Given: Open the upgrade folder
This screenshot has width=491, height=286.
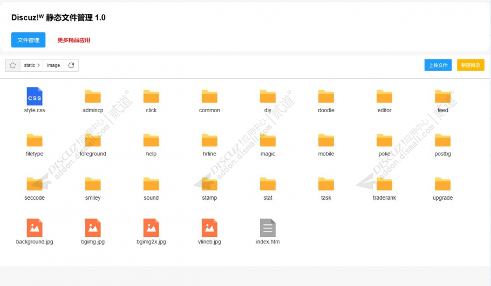Looking at the screenshot, I should coord(442,184).
